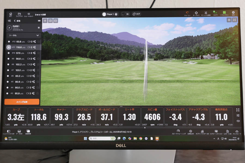Start Screencast (スクリーンキャスト) from bottom bar
Image resolution: width=245 pixels, height=163 pixels.
click(x=216, y=132)
